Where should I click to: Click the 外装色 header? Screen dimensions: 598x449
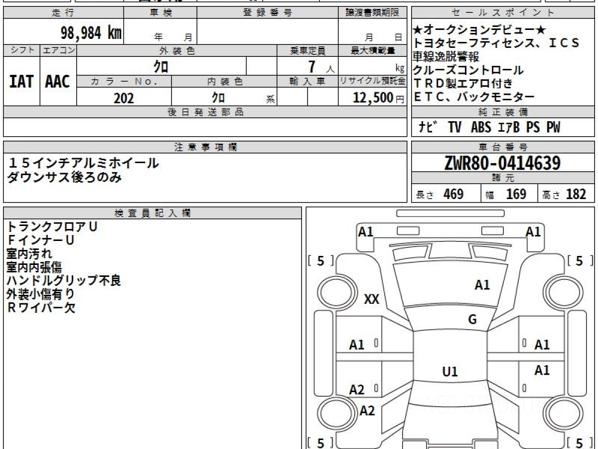177,50
